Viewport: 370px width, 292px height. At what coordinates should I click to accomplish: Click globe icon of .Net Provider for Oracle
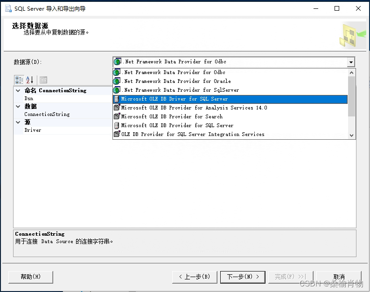pyautogui.click(x=117, y=81)
